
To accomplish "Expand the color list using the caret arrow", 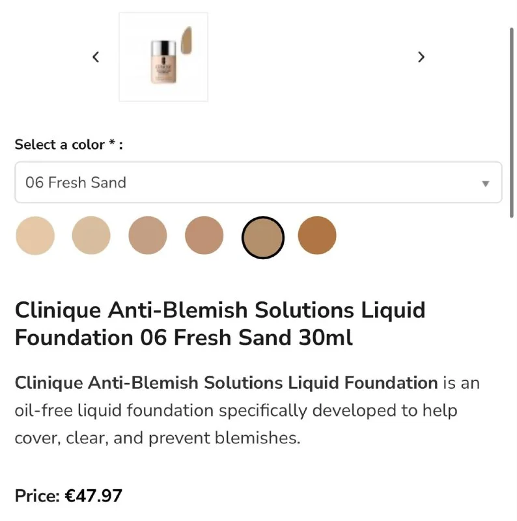I will coord(485,184).
